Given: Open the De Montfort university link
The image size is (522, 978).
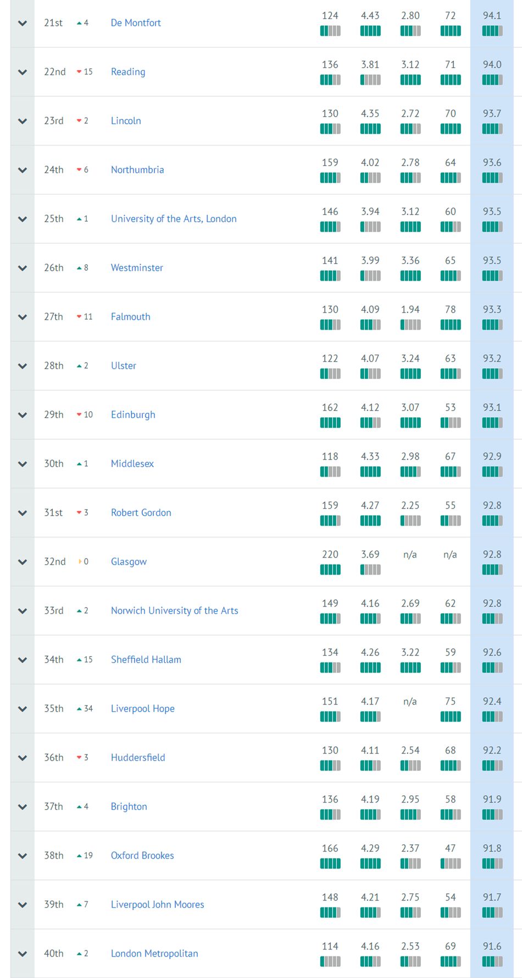Looking at the screenshot, I should (x=136, y=23).
